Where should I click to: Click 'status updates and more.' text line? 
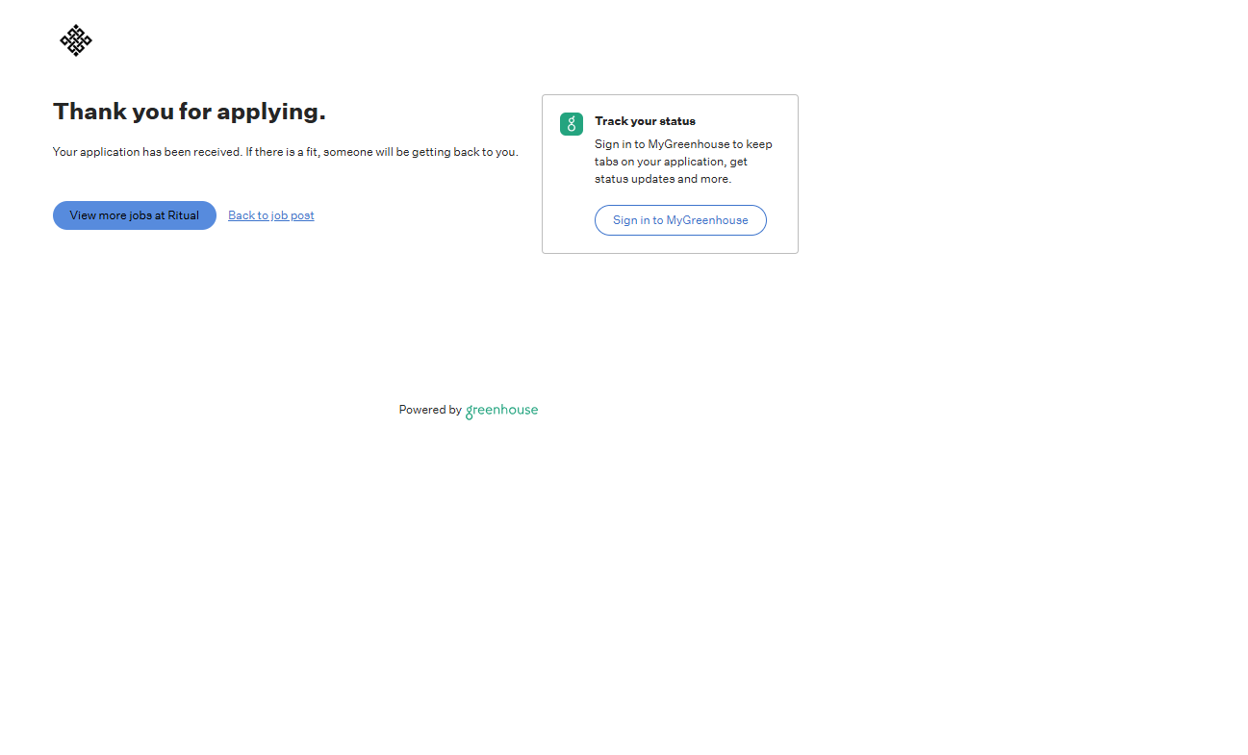(663, 179)
